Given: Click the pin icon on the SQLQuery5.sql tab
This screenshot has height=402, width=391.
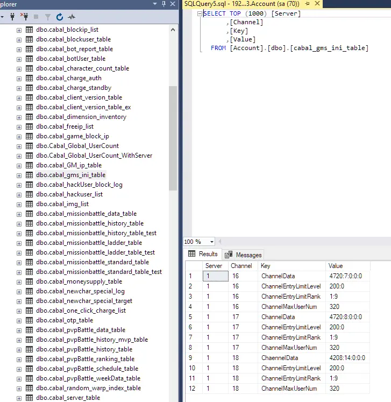Looking at the screenshot, I should point(307,4).
